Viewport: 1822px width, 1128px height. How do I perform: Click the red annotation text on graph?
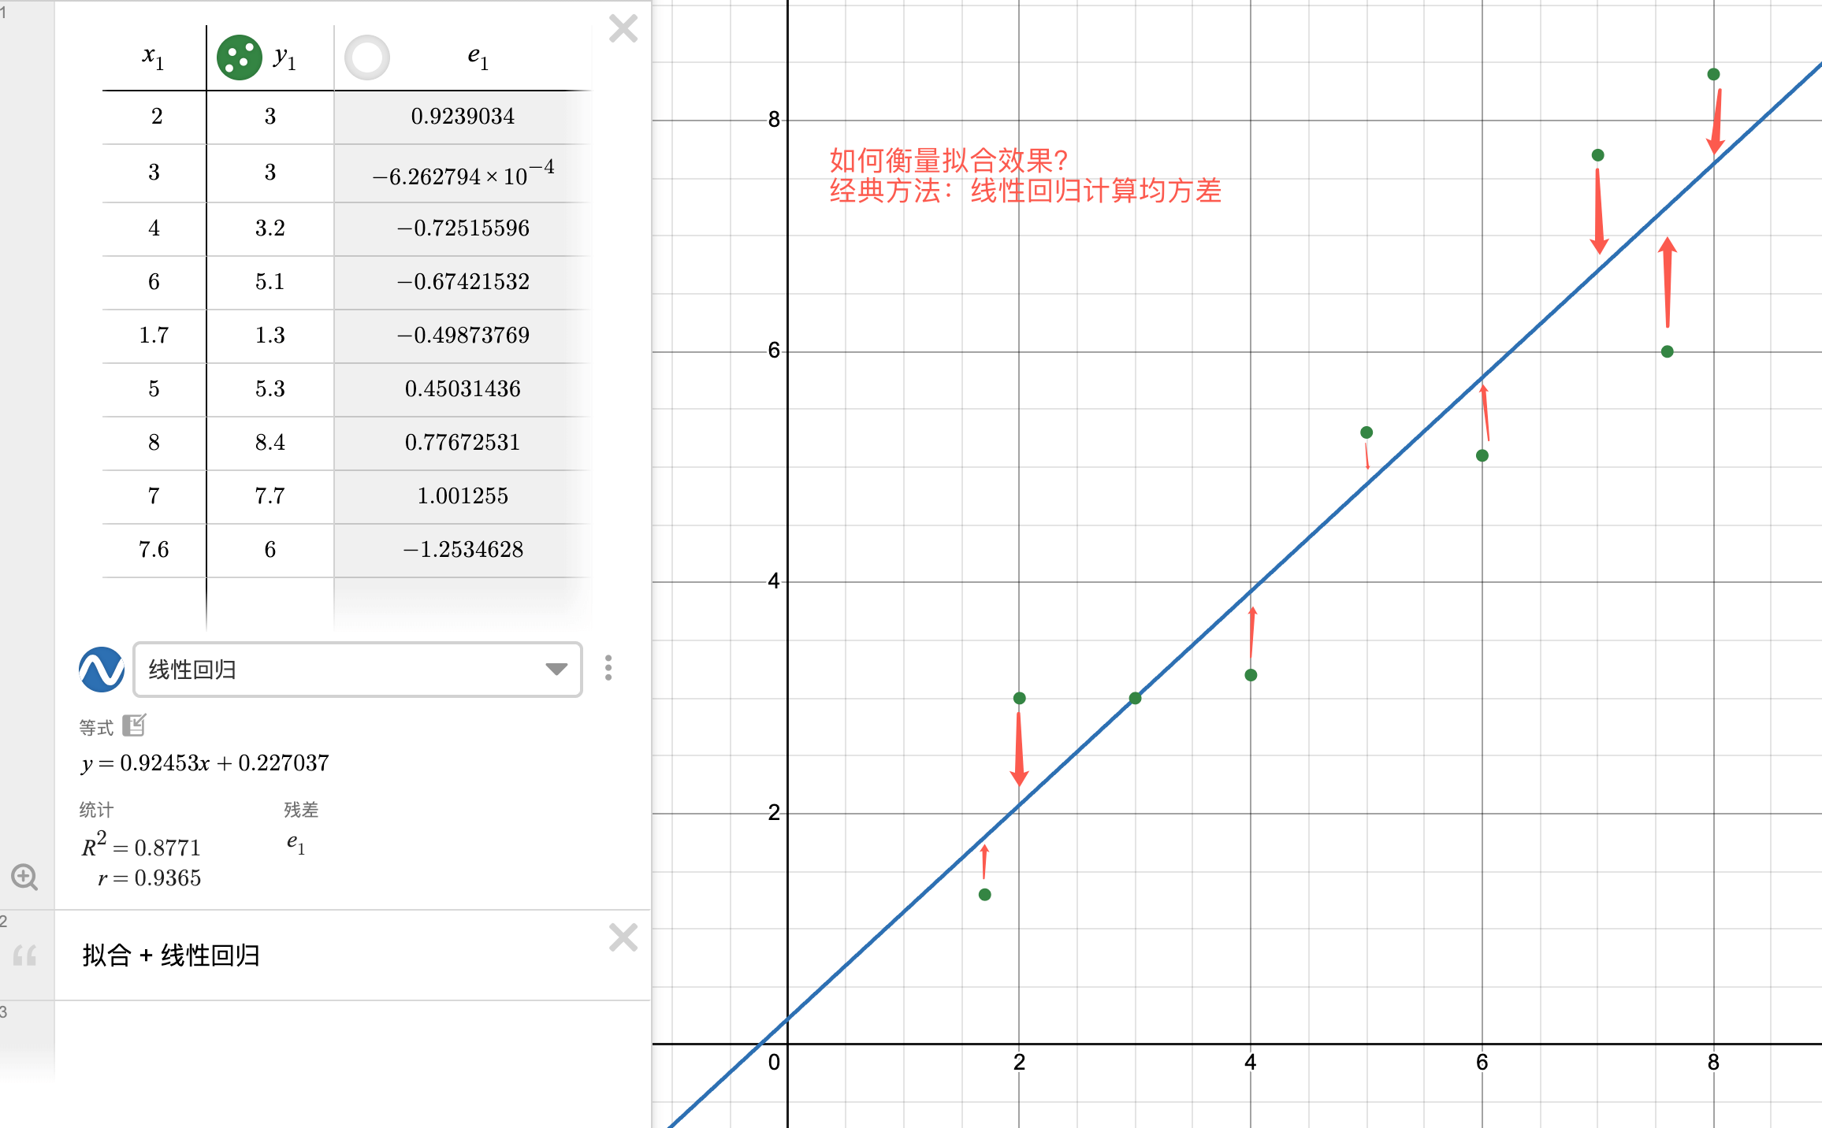tap(1024, 176)
